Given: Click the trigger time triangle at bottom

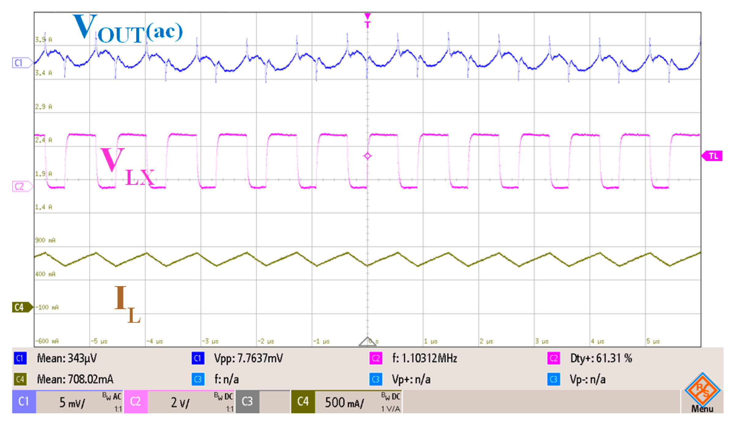Looking at the screenshot, I should (367, 342).
